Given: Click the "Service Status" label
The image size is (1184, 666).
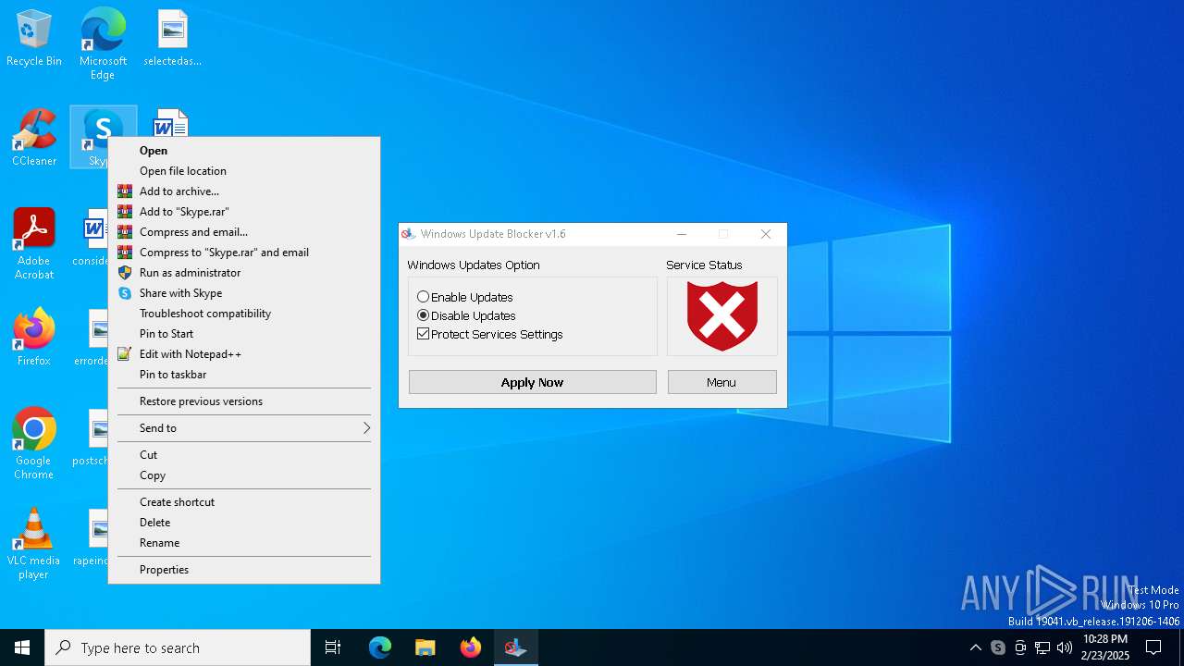Looking at the screenshot, I should coord(704,265).
